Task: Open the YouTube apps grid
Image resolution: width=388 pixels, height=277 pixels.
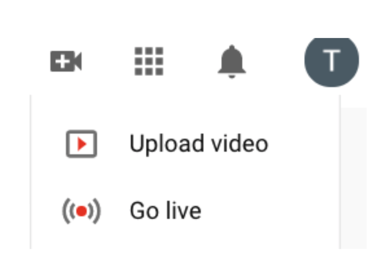Action: pos(149,61)
